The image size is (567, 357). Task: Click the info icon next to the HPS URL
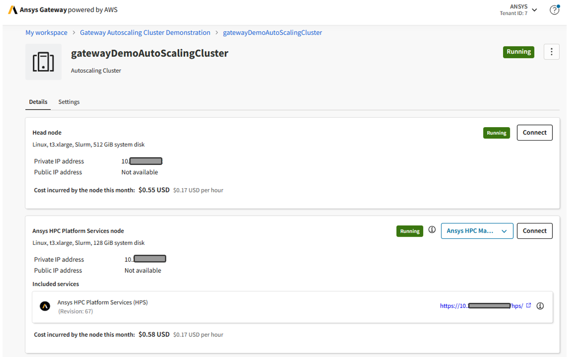[540, 306]
